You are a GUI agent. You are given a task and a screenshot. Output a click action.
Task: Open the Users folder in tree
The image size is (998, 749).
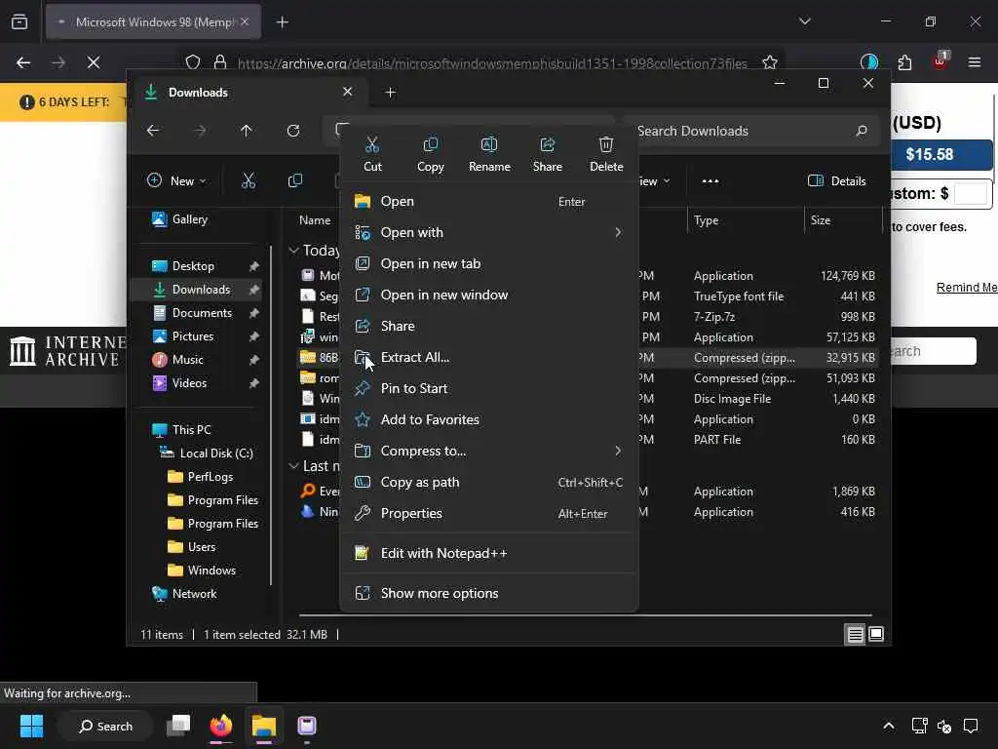[201, 547]
